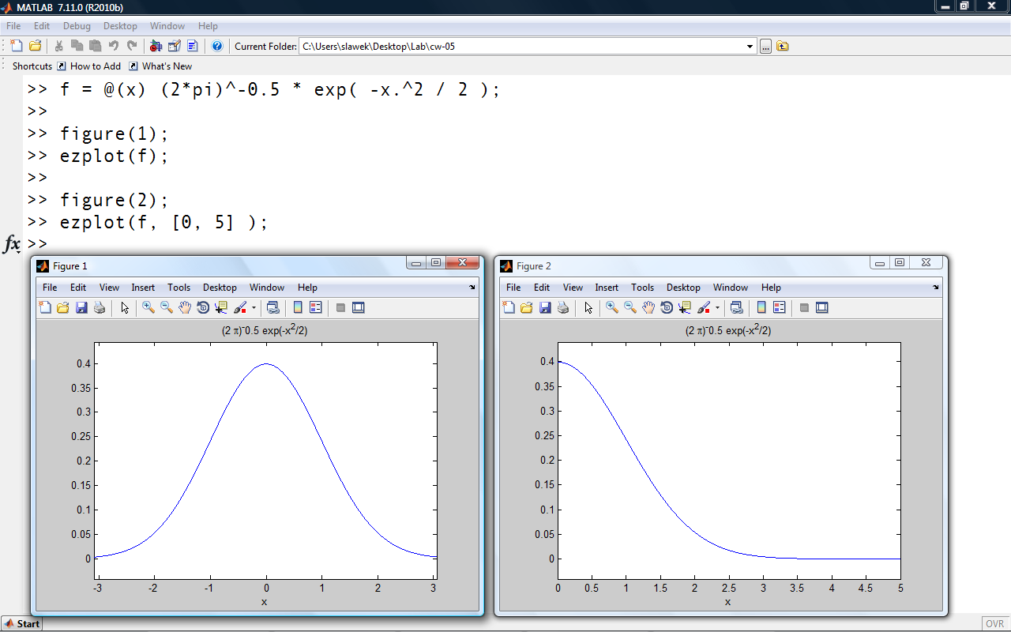Print Figure 1 using the printer icon

pos(100,308)
